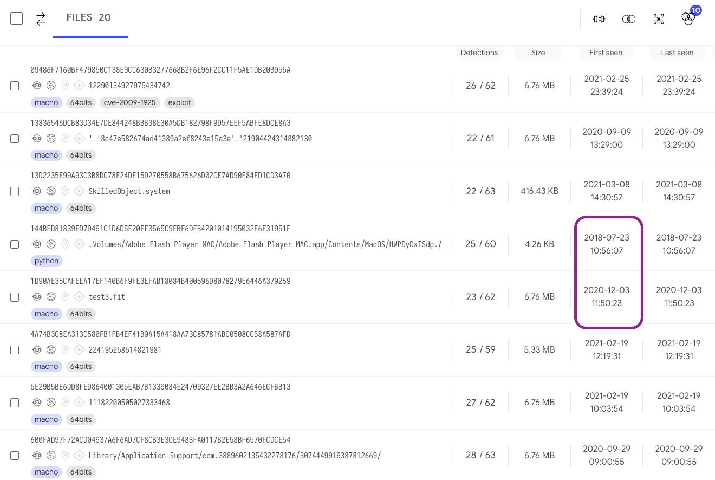Screen dimensions: 715x480
Task: Tick the checkbox for the test3.fit file
Action: point(15,297)
